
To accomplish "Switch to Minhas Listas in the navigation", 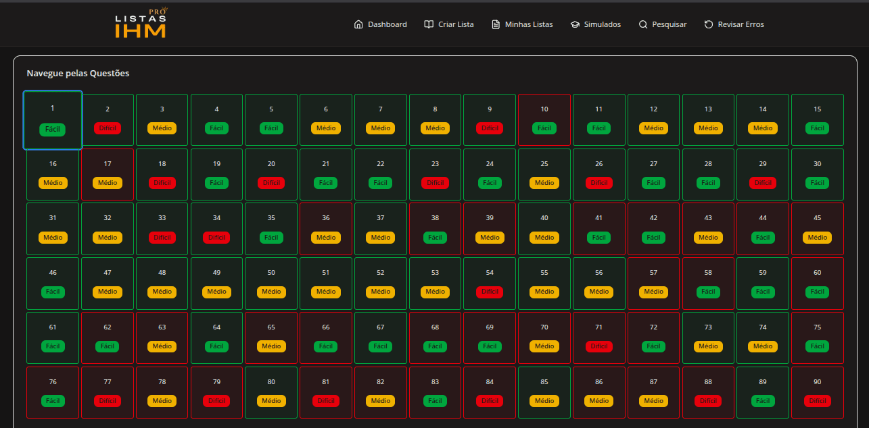I will point(522,24).
